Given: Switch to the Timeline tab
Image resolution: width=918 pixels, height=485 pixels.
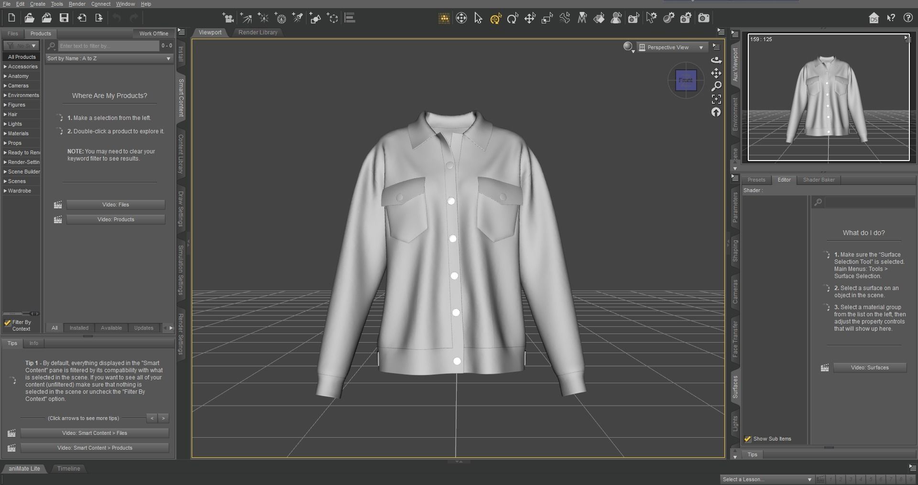Looking at the screenshot, I should tap(68, 469).
